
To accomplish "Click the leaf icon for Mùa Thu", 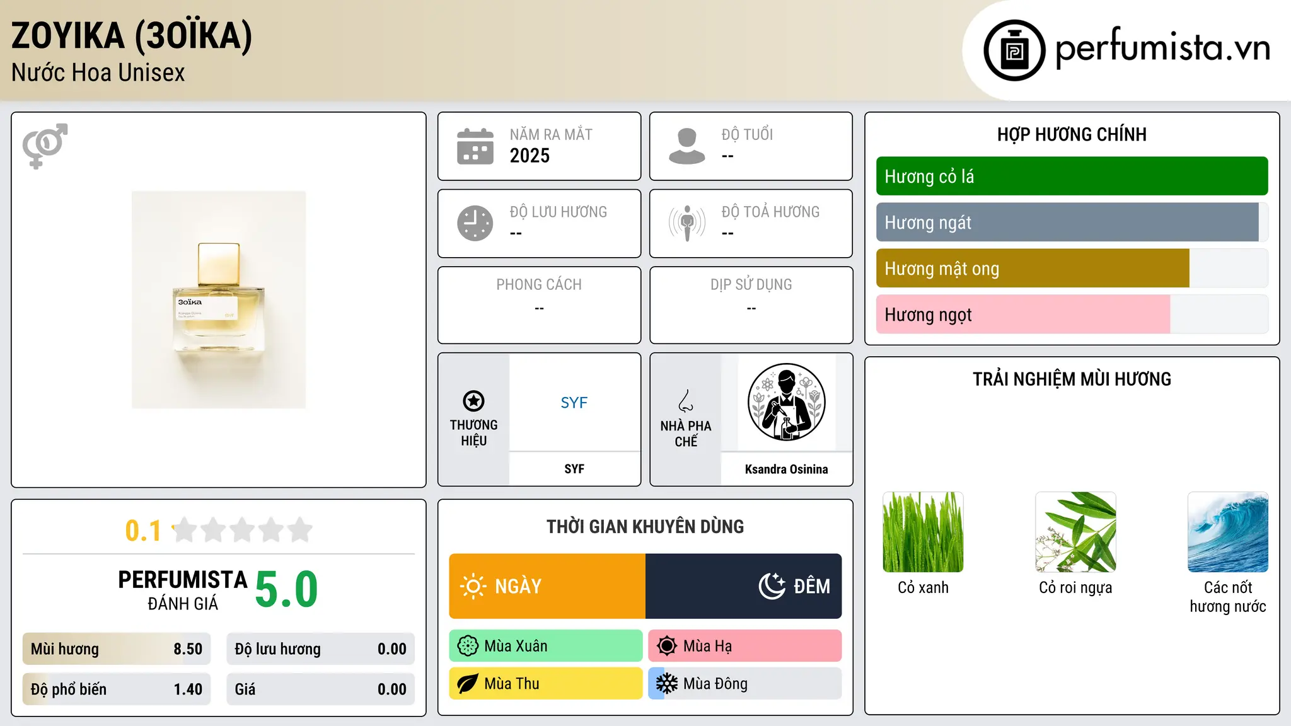I will 468,684.
